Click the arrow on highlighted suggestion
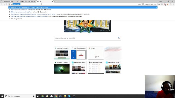 (156, 7)
